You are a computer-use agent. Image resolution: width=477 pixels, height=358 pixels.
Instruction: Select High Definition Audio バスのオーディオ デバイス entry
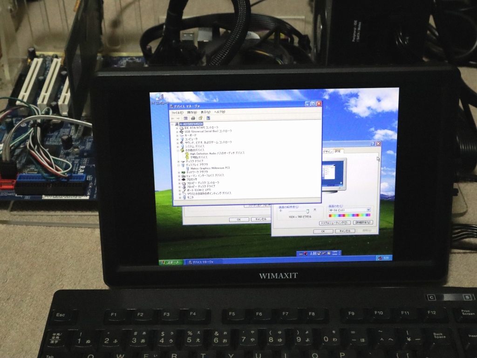[x=217, y=153]
